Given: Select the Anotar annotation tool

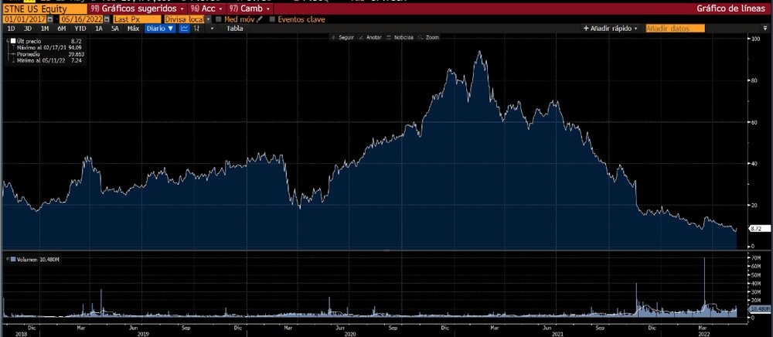Looking at the screenshot, I should pos(372,37).
